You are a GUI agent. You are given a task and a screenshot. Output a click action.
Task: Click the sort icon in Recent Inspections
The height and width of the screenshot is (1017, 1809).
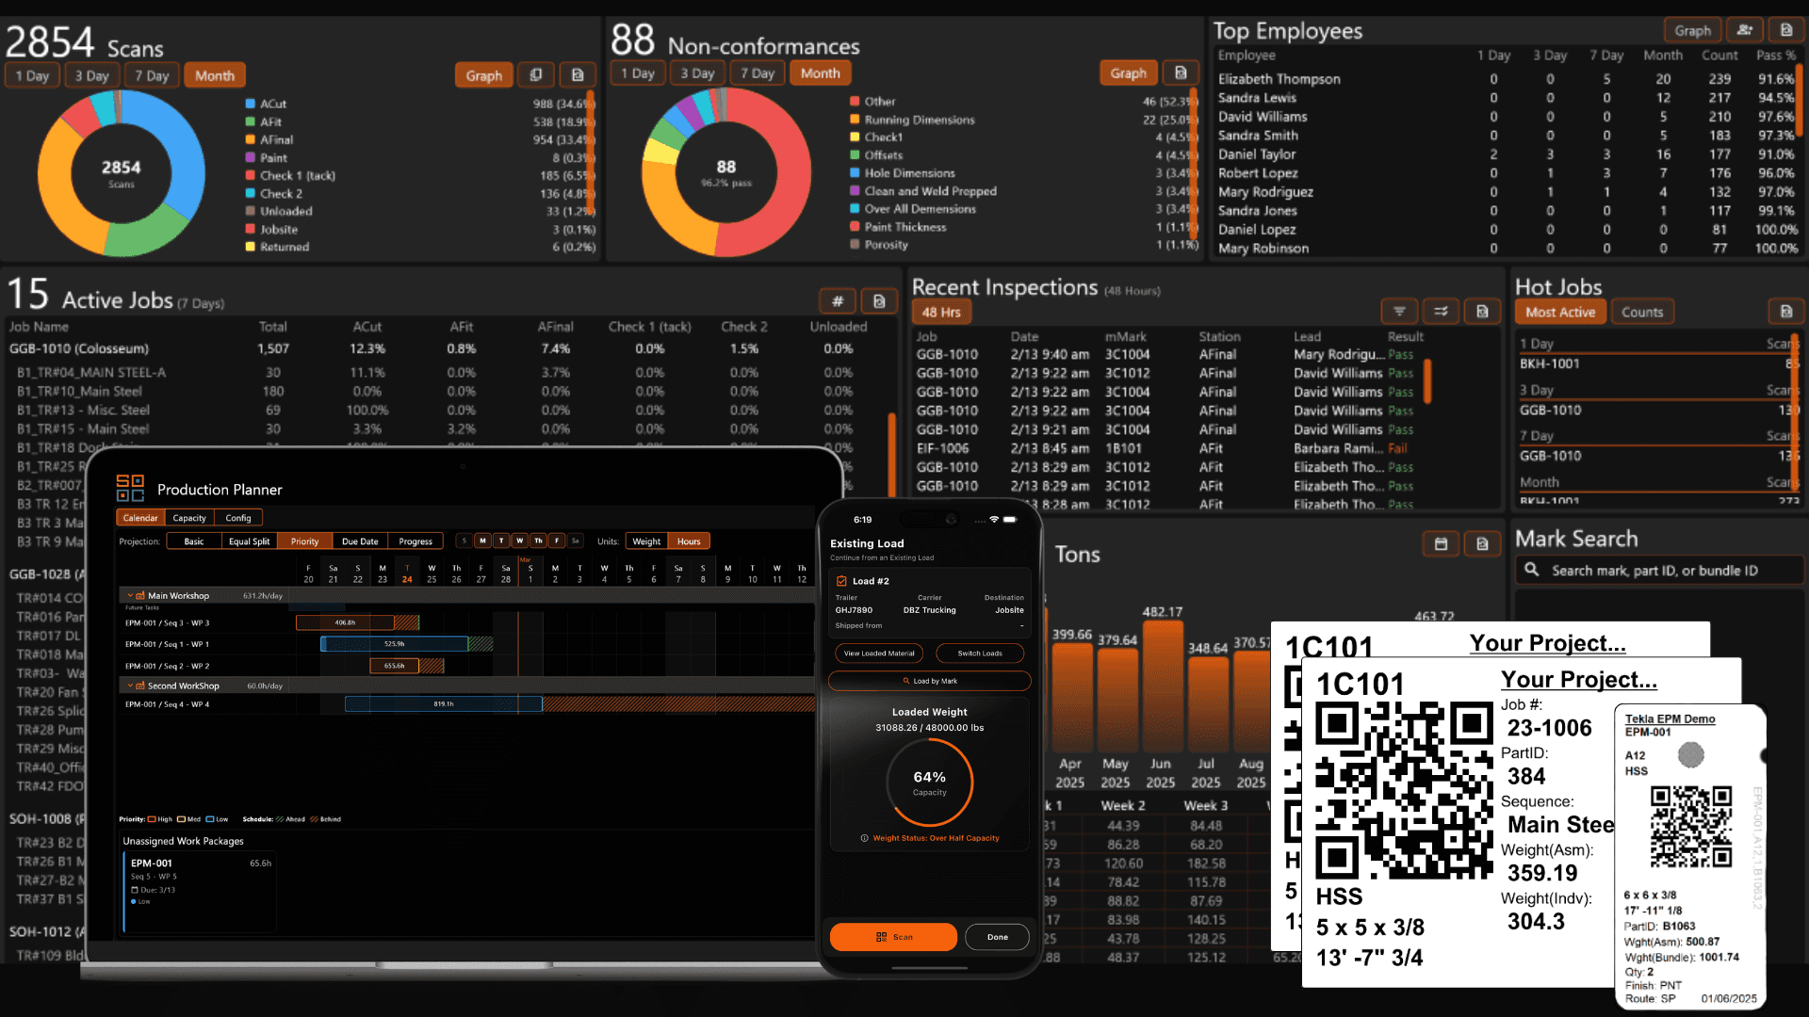point(1441,311)
